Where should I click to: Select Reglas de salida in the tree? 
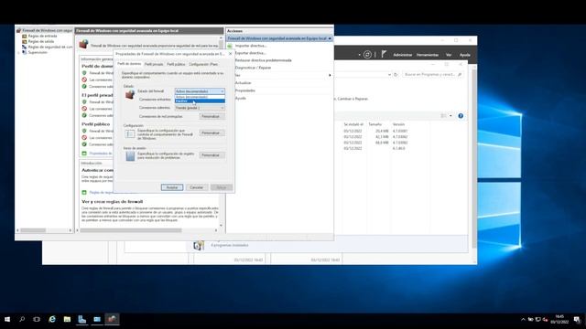(x=40, y=41)
